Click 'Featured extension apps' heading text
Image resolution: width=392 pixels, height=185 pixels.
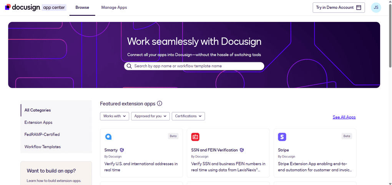click(128, 103)
